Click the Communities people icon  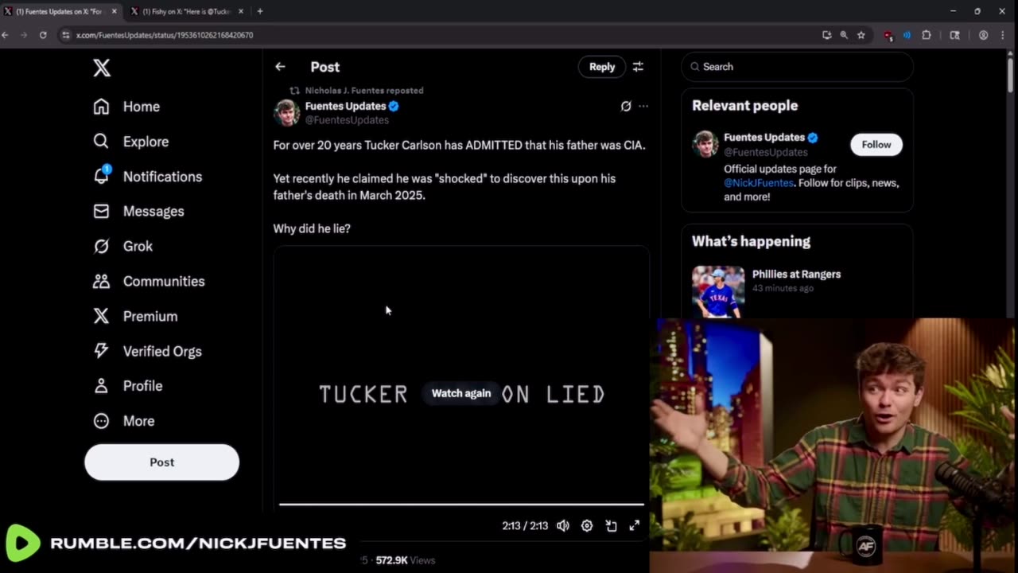(x=101, y=282)
